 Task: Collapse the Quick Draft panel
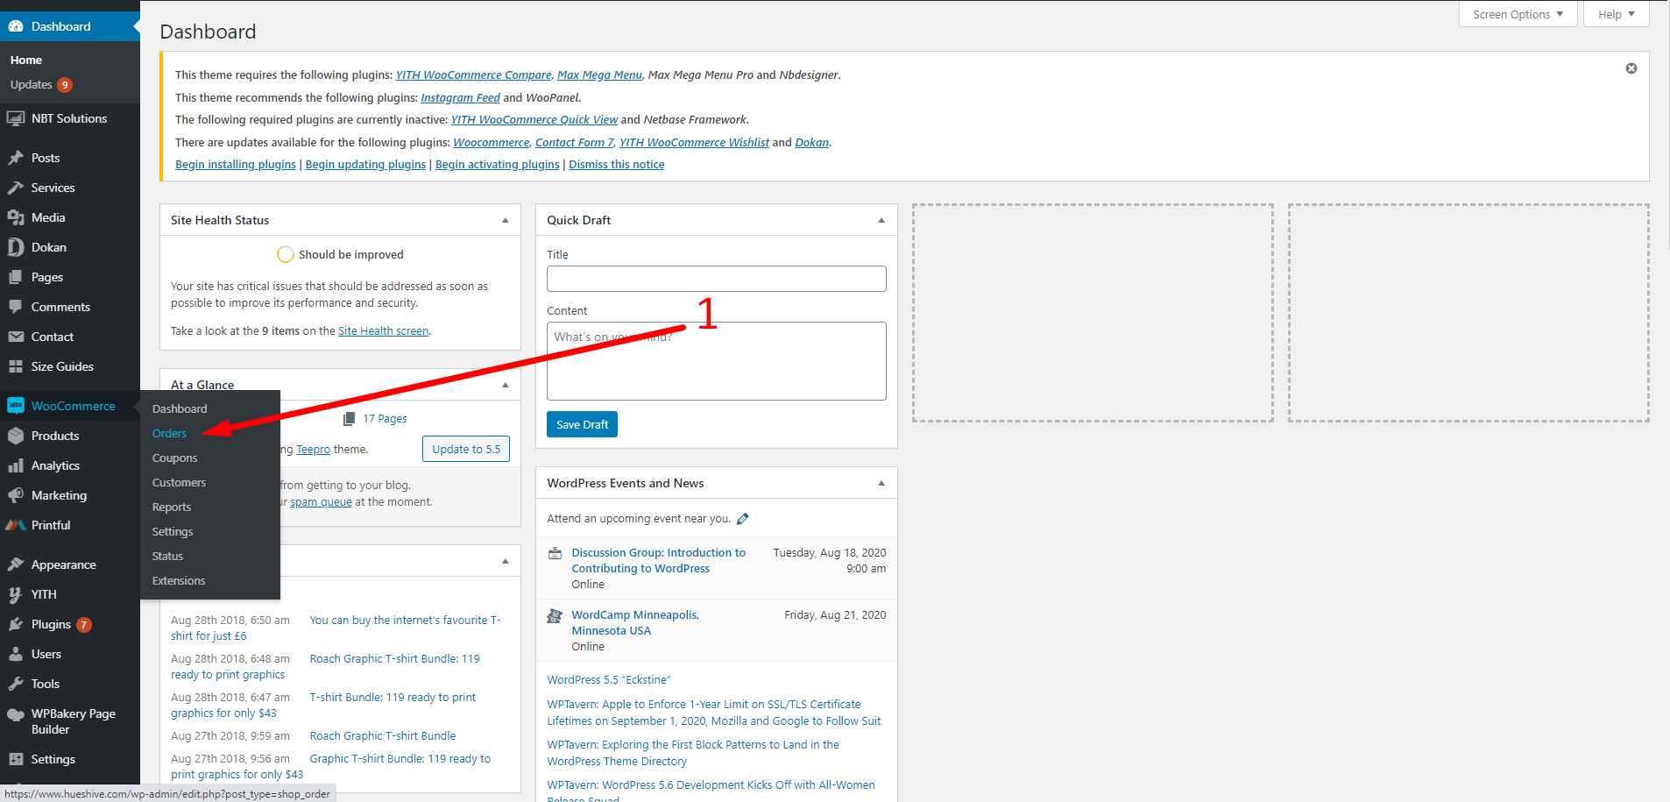[x=881, y=220]
